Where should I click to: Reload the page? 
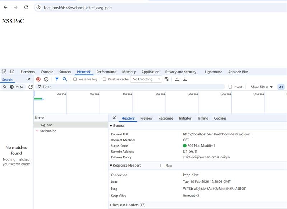[x=26, y=7]
